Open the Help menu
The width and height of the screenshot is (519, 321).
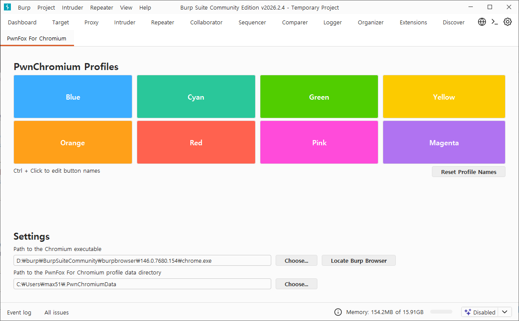tap(145, 7)
